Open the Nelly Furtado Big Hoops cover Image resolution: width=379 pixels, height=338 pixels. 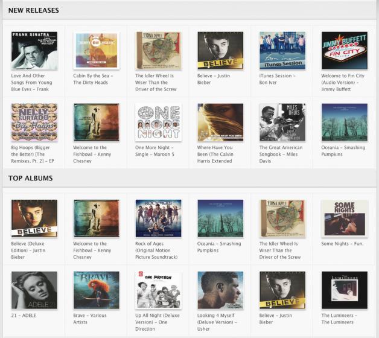[34, 123]
